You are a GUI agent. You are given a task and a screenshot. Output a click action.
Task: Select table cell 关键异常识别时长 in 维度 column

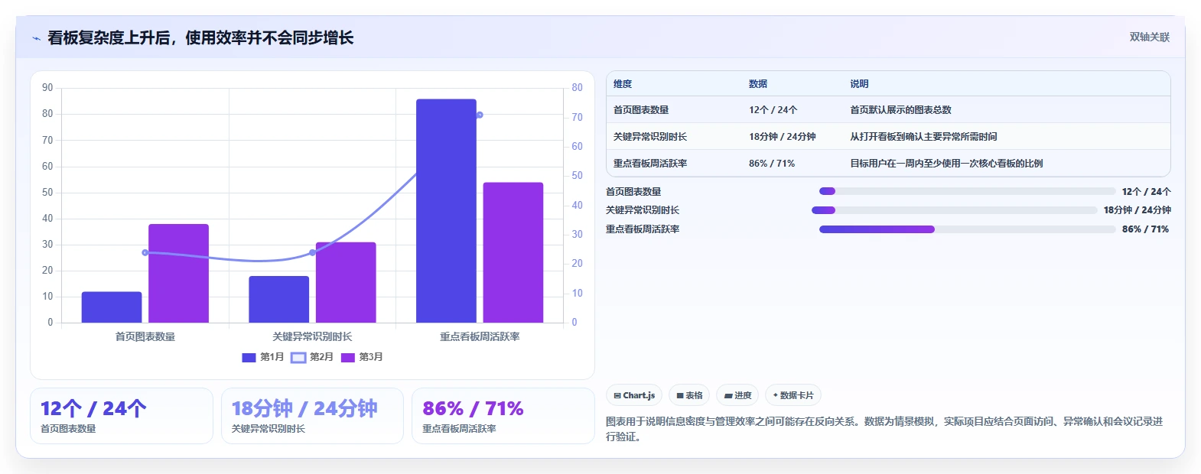pos(650,137)
